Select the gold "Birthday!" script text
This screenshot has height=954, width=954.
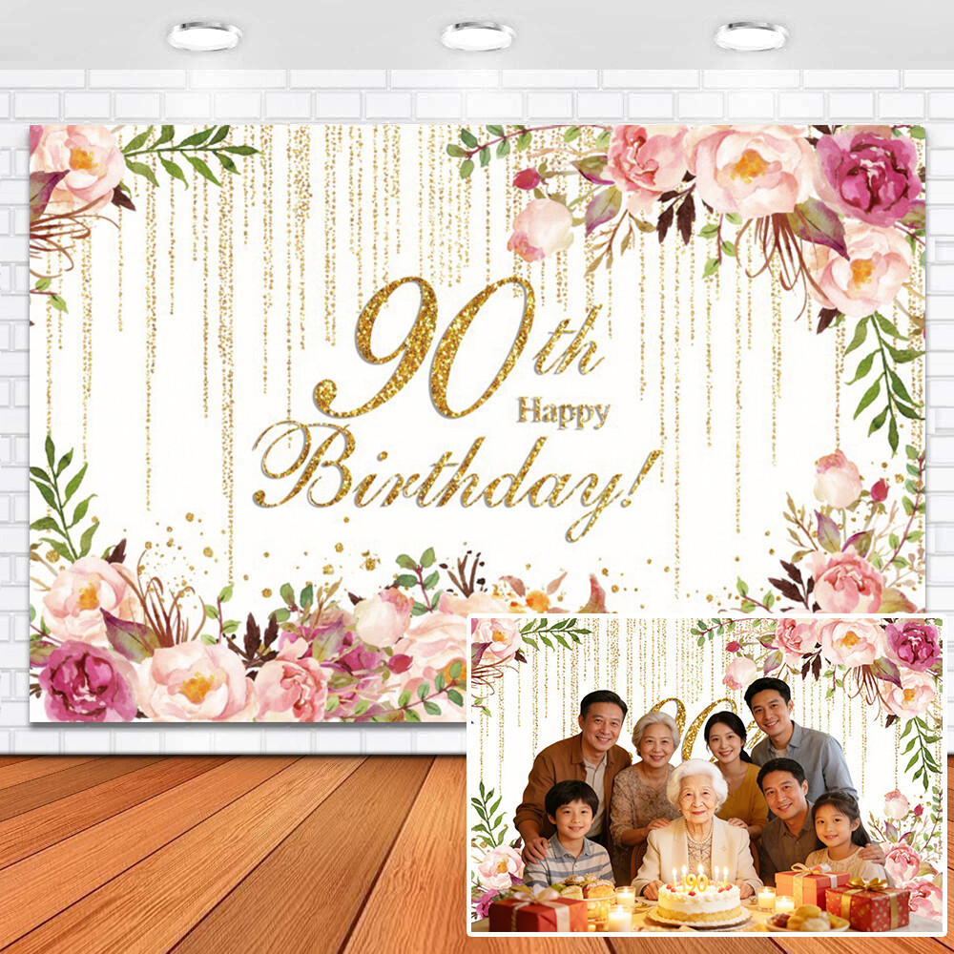pyautogui.click(x=456, y=470)
